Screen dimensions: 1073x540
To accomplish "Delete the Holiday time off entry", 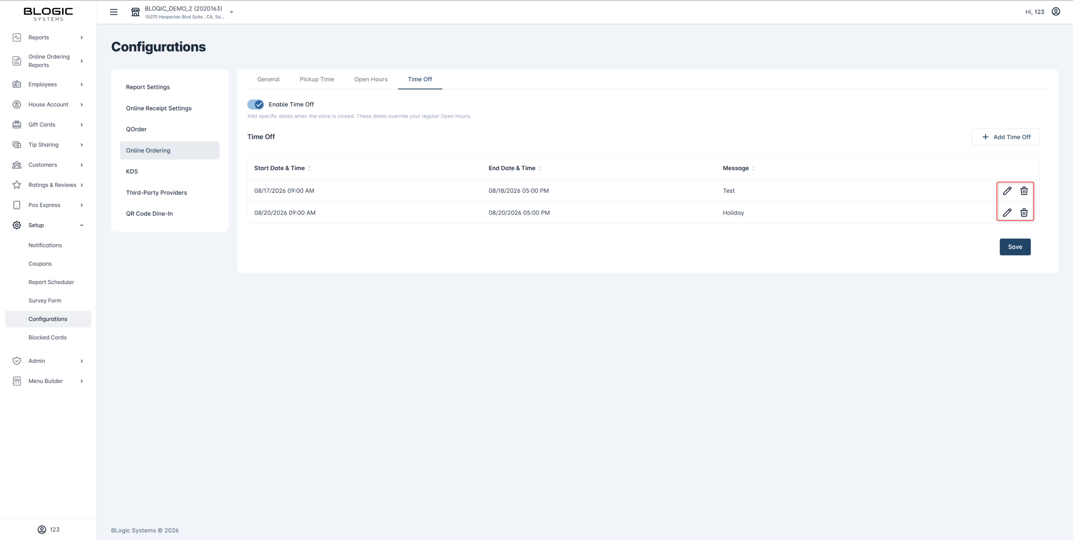I will coord(1024,212).
